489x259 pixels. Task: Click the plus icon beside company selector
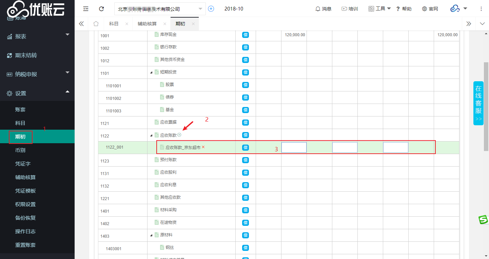[x=211, y=9]
